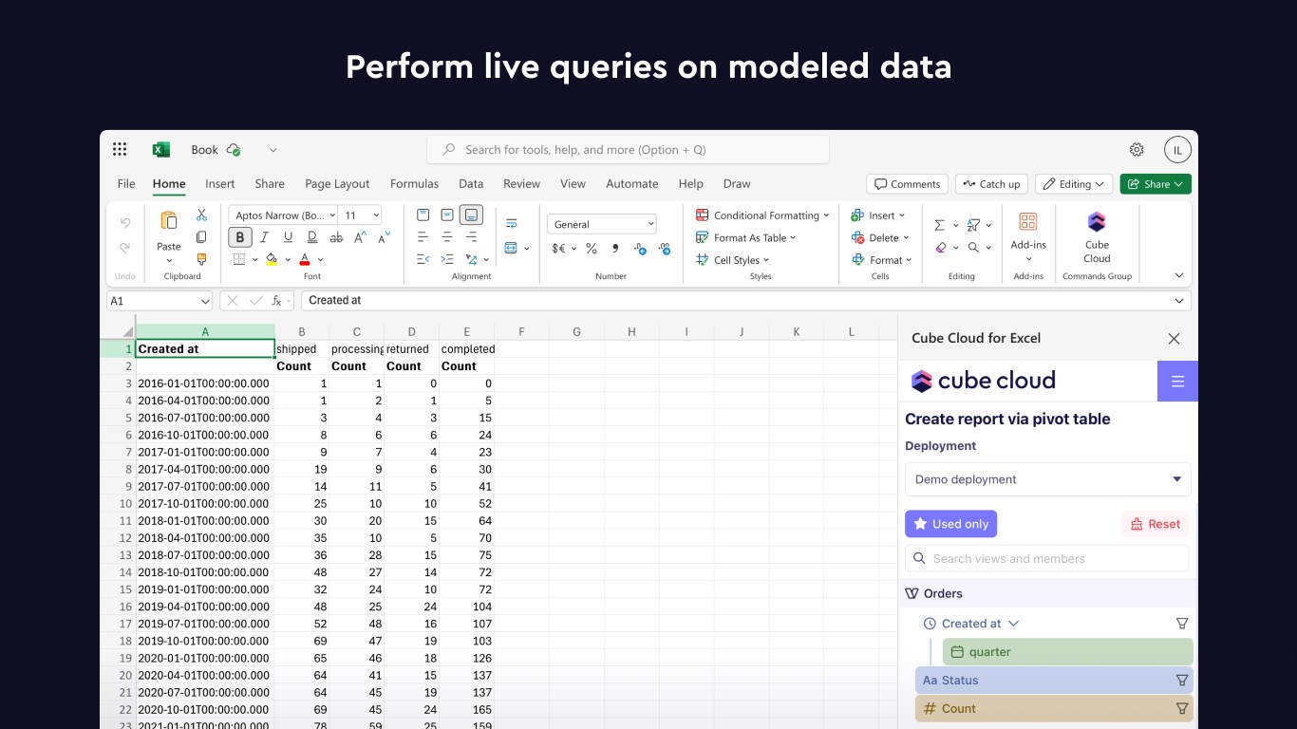1297x729 pixels.
Task: Toggle bottom align off
Action: point(471,215)
